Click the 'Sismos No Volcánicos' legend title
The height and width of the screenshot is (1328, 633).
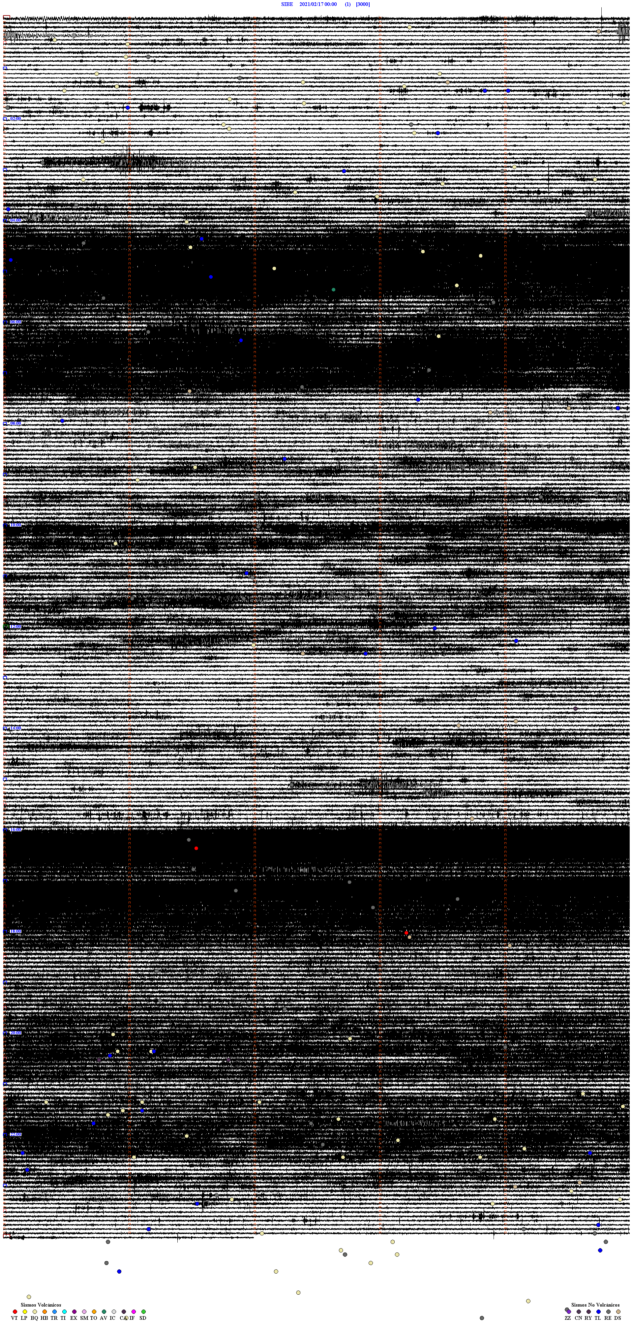pyautogui.click(x=595, y=1305)
